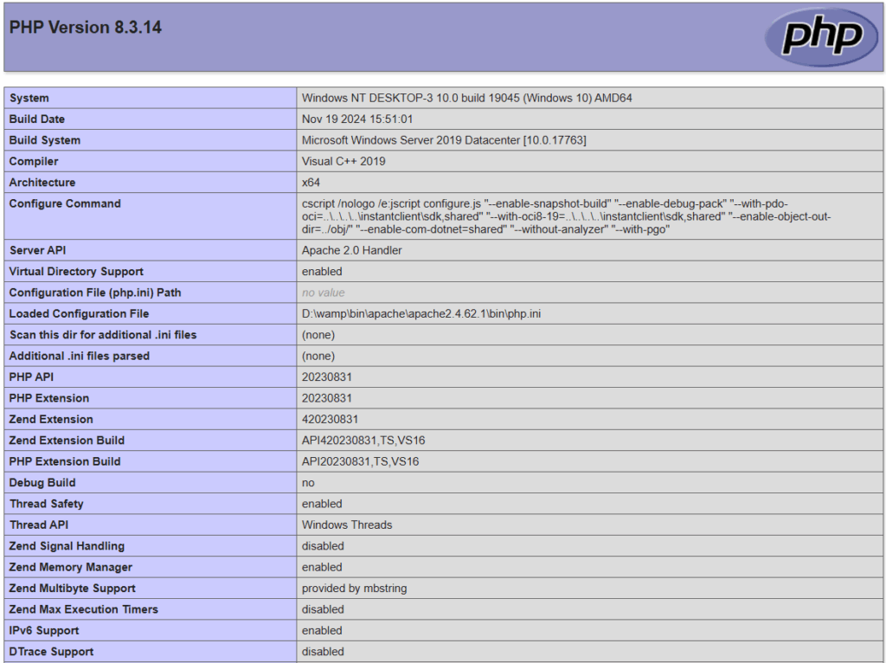Click the DTrace Support 'disabled' value
This screenshot has height=663, width=886.
pyautogui.click(x=322, y=652)
